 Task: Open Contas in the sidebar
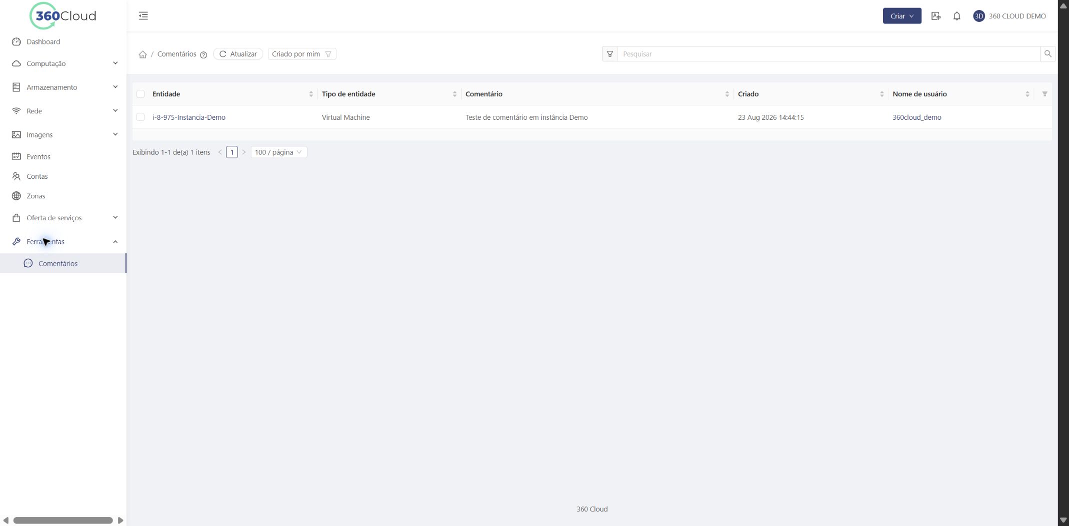pos(63,176)
